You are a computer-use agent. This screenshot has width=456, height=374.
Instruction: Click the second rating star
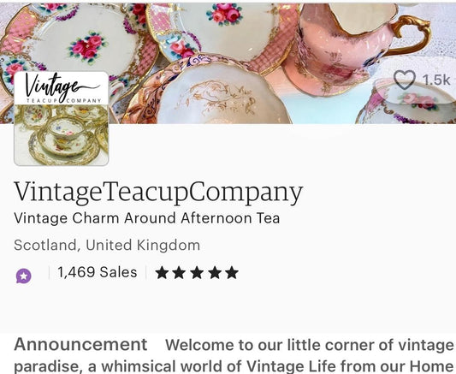coord(179,272)
